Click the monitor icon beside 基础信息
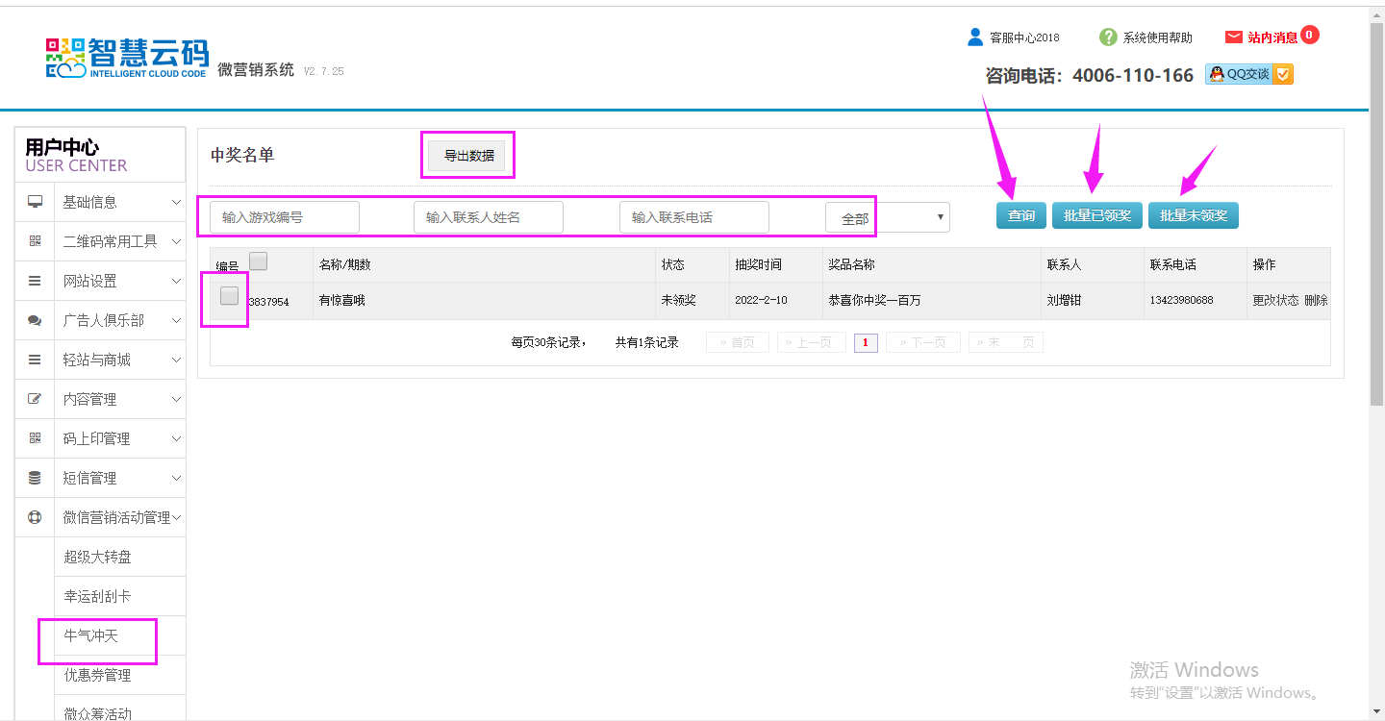 (36, 202)
